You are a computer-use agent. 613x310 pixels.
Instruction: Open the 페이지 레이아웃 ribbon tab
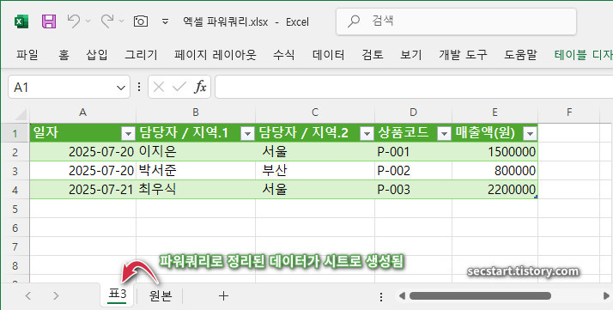click(215, 55)
